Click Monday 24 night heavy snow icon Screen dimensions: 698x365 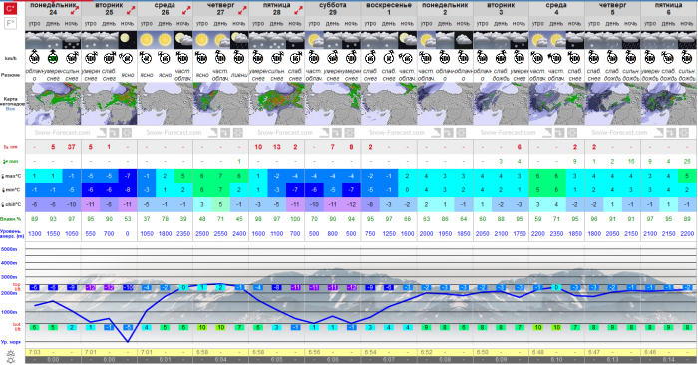click(72, 40)
